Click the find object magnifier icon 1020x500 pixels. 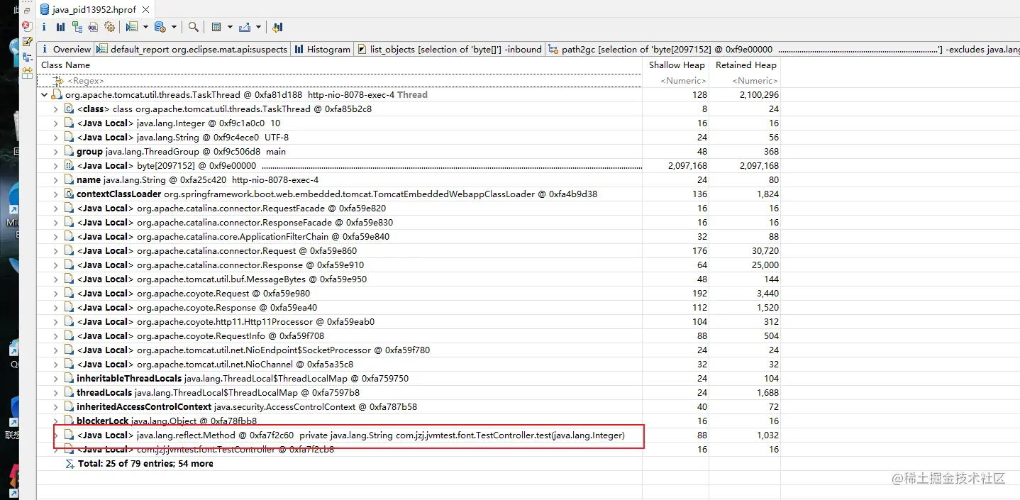point(193,27)
